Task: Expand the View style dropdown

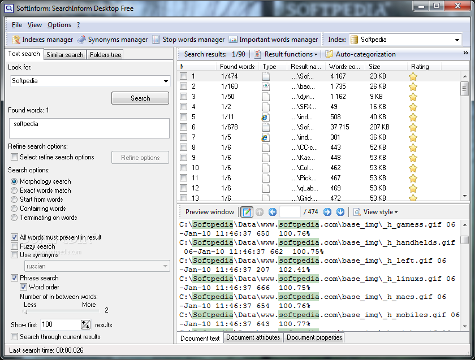Action: coord(396,212)
